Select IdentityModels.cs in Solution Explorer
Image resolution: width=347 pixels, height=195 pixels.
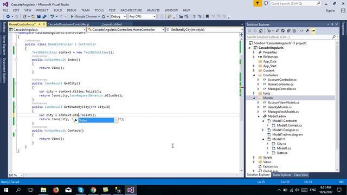280,107
